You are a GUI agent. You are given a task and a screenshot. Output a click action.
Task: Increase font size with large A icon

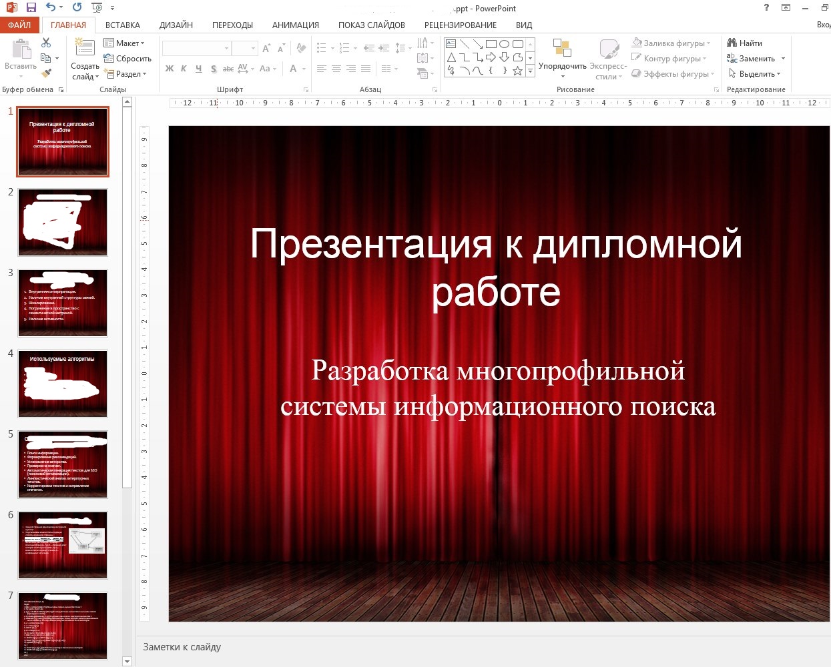click(266, 49)
